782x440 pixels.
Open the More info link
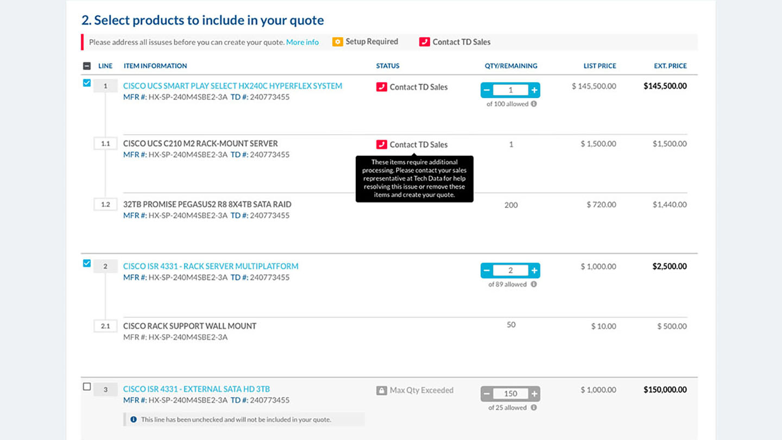pyautogui.click(x=302, y=42)
